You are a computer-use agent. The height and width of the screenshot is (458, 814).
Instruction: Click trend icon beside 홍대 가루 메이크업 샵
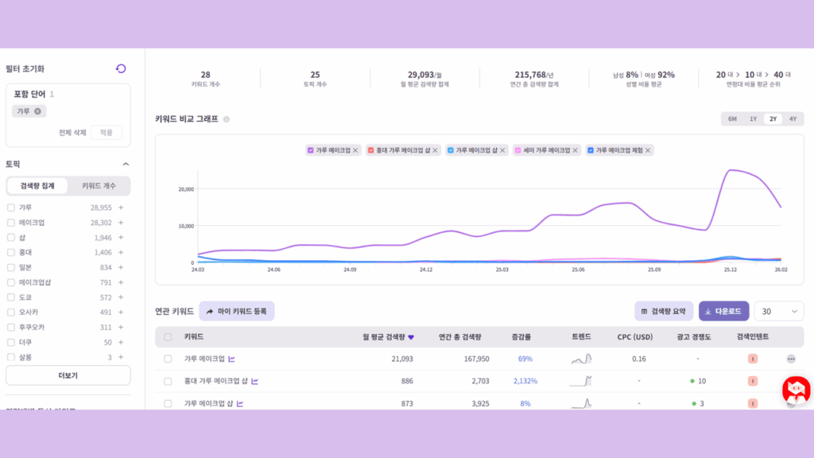[x=255, y=381]
